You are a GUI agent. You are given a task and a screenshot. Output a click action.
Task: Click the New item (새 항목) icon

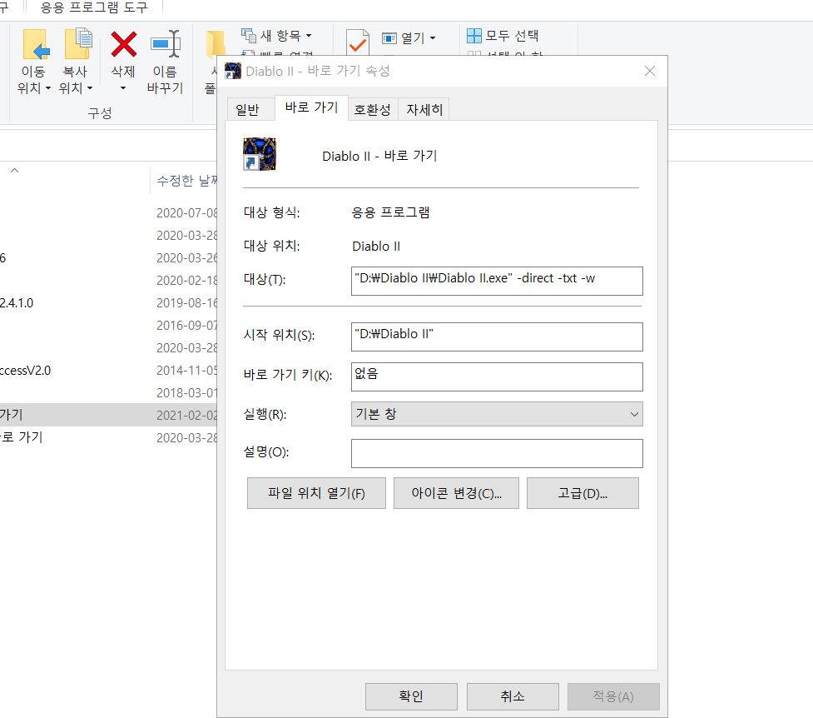pos(249,35)
